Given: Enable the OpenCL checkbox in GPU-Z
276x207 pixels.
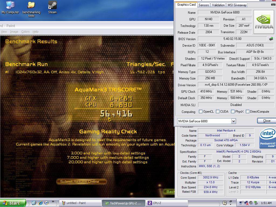Looking at the screenshot, I should point(201,111).
